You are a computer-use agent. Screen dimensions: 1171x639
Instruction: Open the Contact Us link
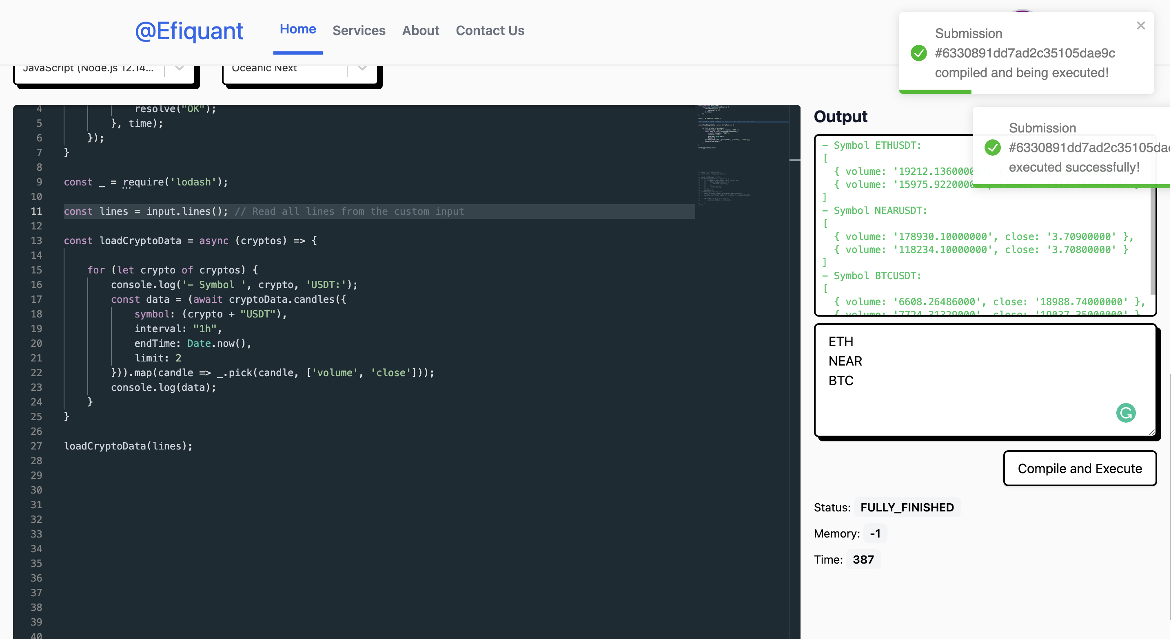click(490, 31)
